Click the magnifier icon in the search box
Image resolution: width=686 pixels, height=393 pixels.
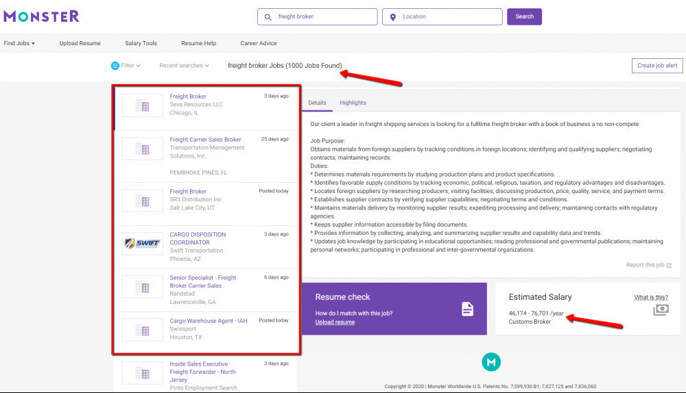pyautogui.click(x=268, y=17)
